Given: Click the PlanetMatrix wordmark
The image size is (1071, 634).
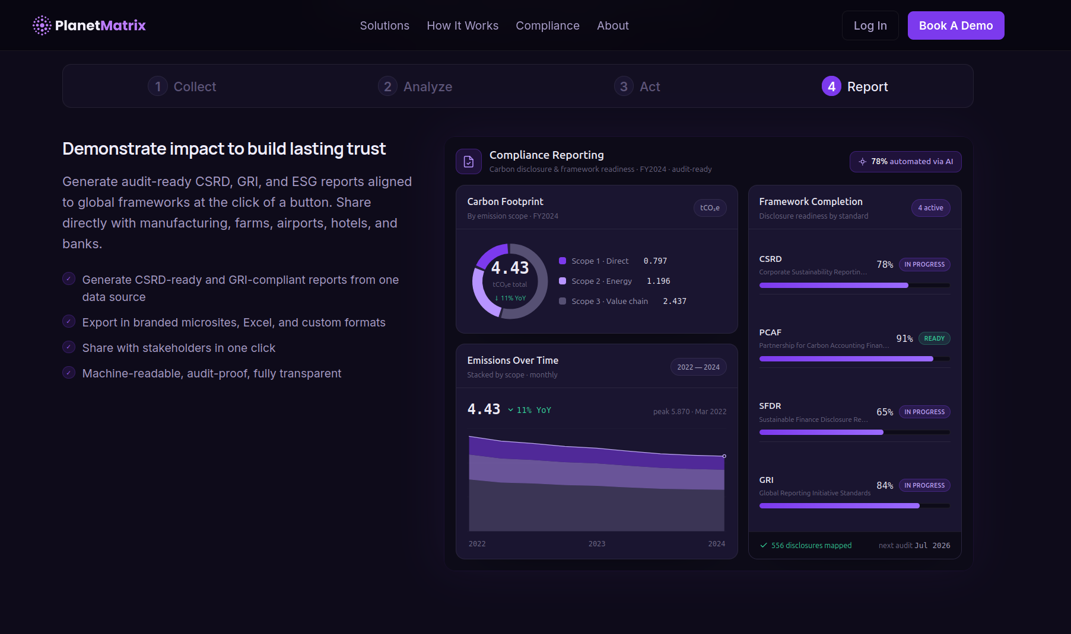Looking at the screenshot, I should click(100, 25).
